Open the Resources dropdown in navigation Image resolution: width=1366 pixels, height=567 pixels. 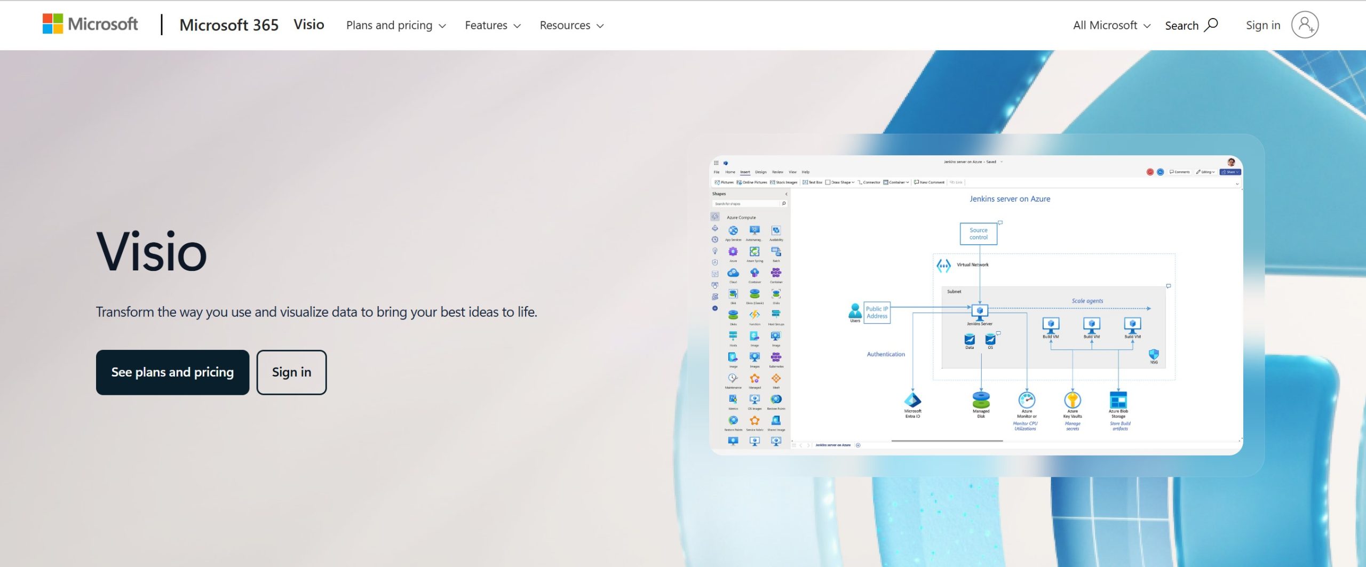[x=571, y=25]
